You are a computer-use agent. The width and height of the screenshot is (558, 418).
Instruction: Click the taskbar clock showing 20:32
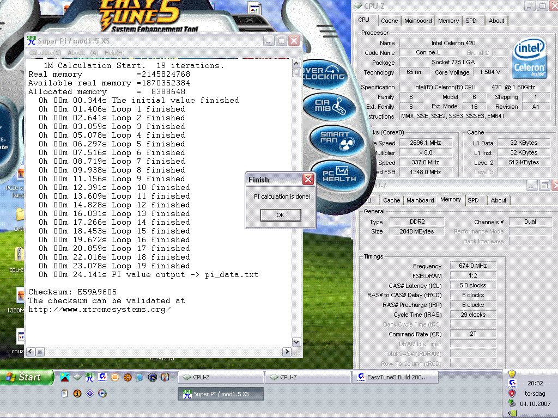(535, 383)
